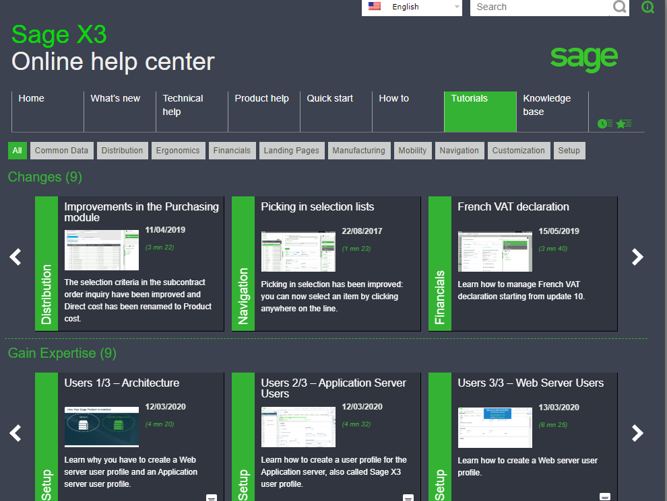Click the Sage logo
This screenshot has height=501, width=667.
(583, 59)
